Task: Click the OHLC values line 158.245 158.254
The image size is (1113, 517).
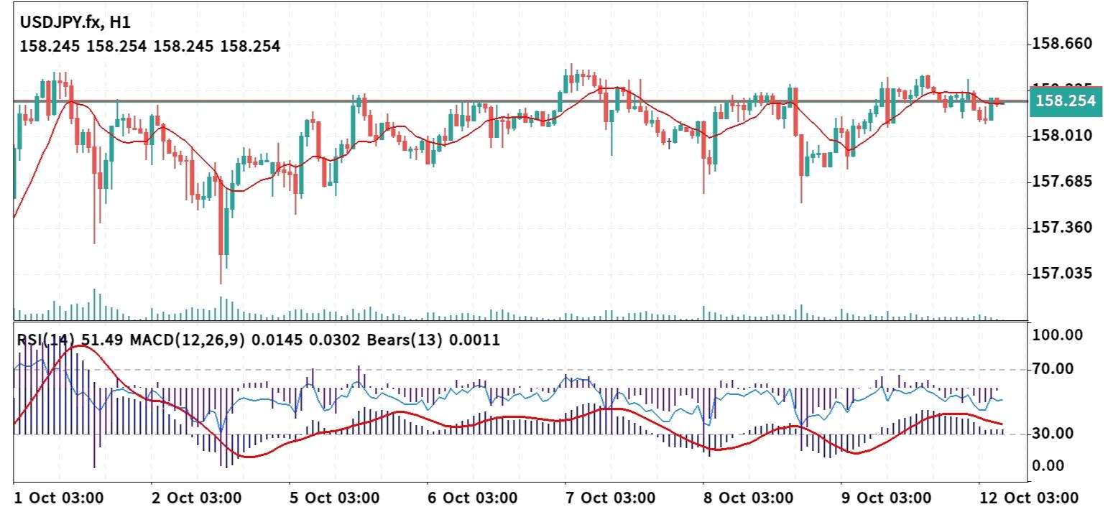Action: [150, 47]
